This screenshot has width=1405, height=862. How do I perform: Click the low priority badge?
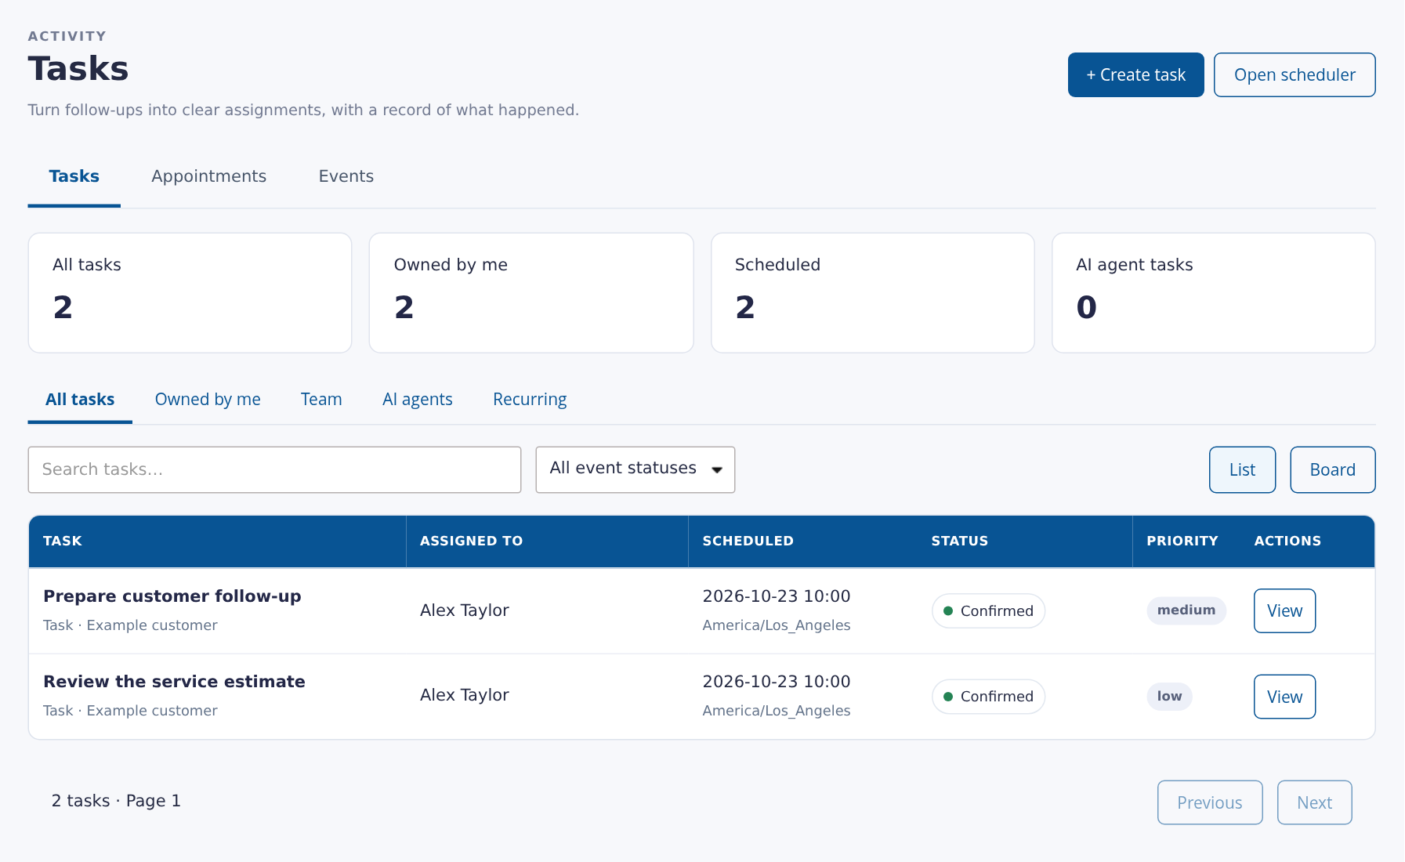point(1169,697)
